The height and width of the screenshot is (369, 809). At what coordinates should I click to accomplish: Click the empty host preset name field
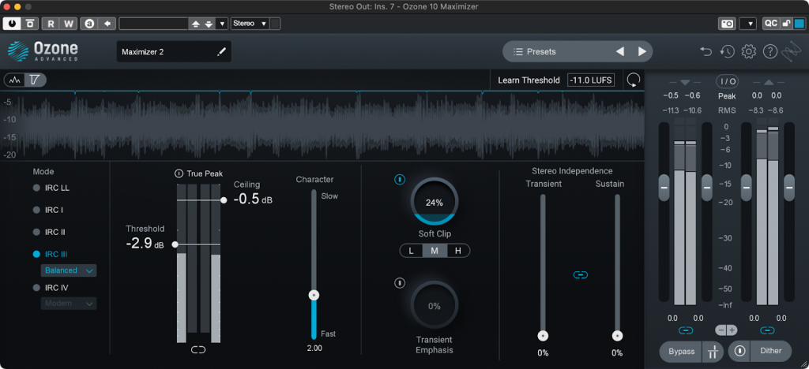coord(154,24)
